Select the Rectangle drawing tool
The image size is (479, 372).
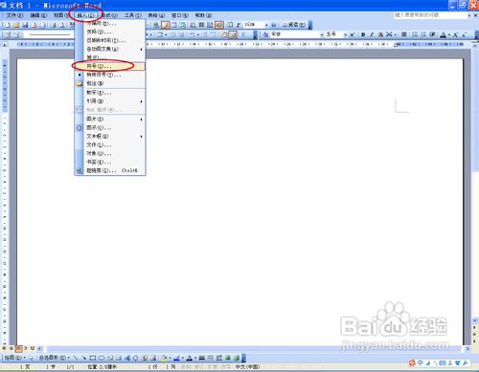click(x=93, y=358)
